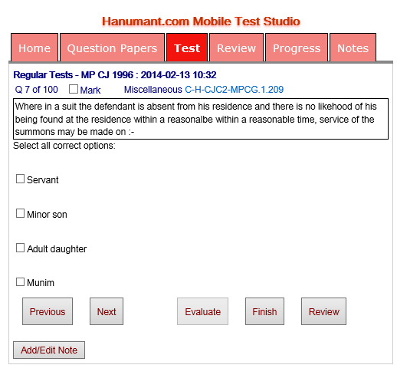Check the Mark checkbox for this question
This screenshot has height=365, width=397.
74,89
